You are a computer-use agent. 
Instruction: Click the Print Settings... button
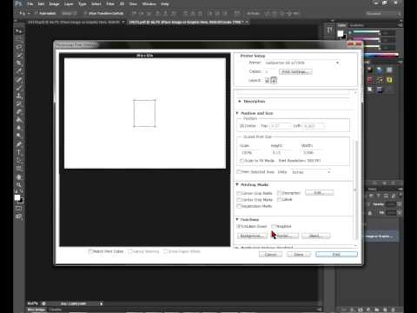(x=295, y=71)
